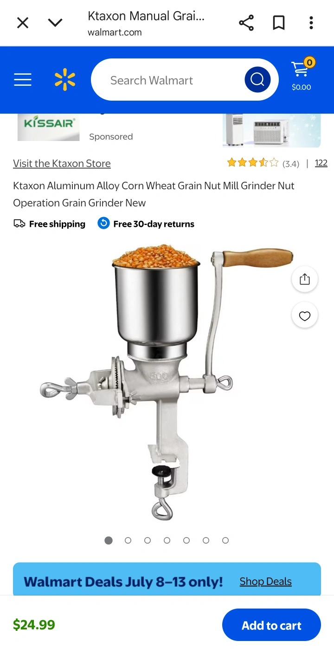Expand the chevron down arrow in browser bar
334x654 pixels.
[55, 23]
